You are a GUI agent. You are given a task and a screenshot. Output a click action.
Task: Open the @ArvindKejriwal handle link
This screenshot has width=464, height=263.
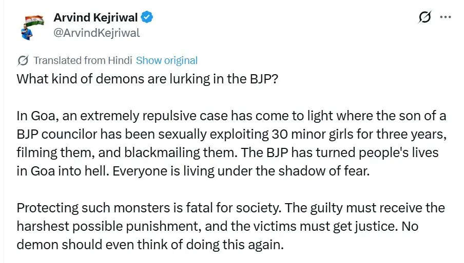96,33
